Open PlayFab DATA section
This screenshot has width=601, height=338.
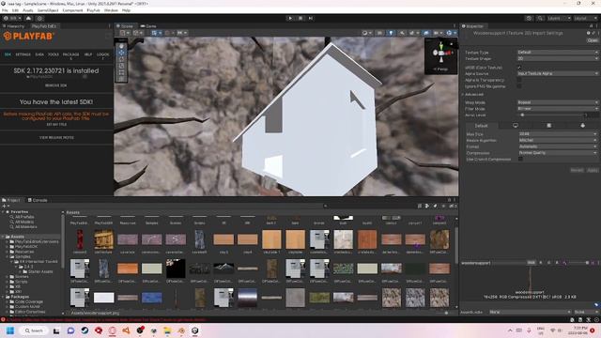(39, 54)
